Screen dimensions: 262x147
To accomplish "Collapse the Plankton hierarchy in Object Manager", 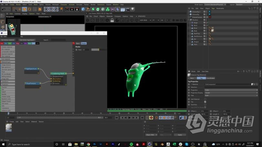I will [x=189, y=20].
